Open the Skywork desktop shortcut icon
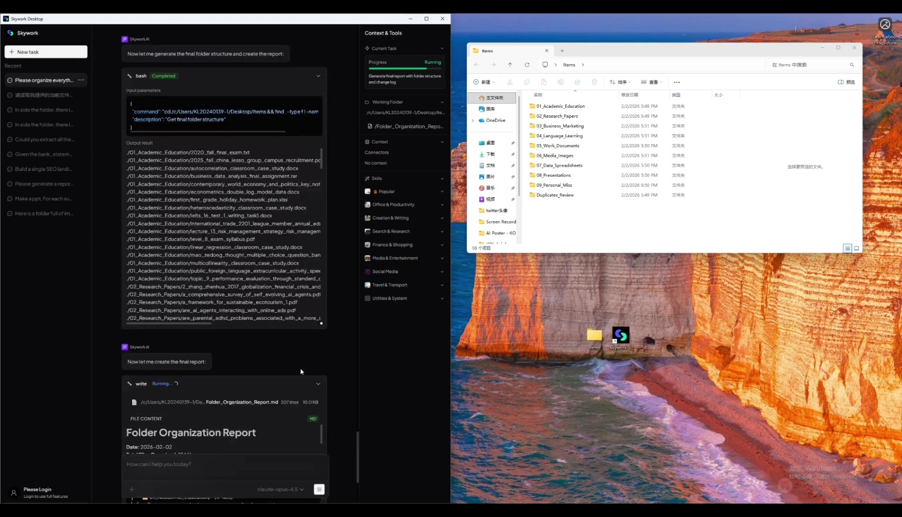Image resolution: width=902 pixels, height=517 pixels. coord(620,336)
